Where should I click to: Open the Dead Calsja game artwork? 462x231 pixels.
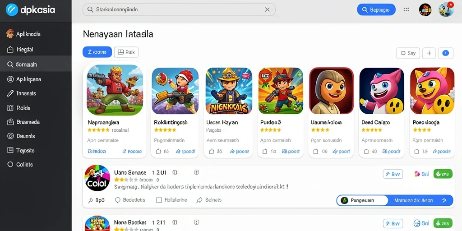pos(382,91)
